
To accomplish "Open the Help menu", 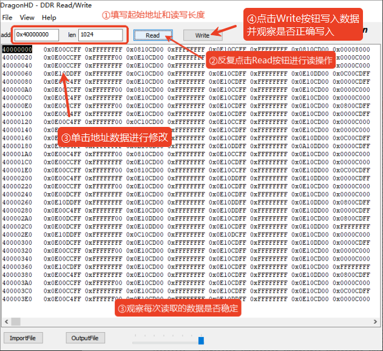I will [x=49, y=18].
